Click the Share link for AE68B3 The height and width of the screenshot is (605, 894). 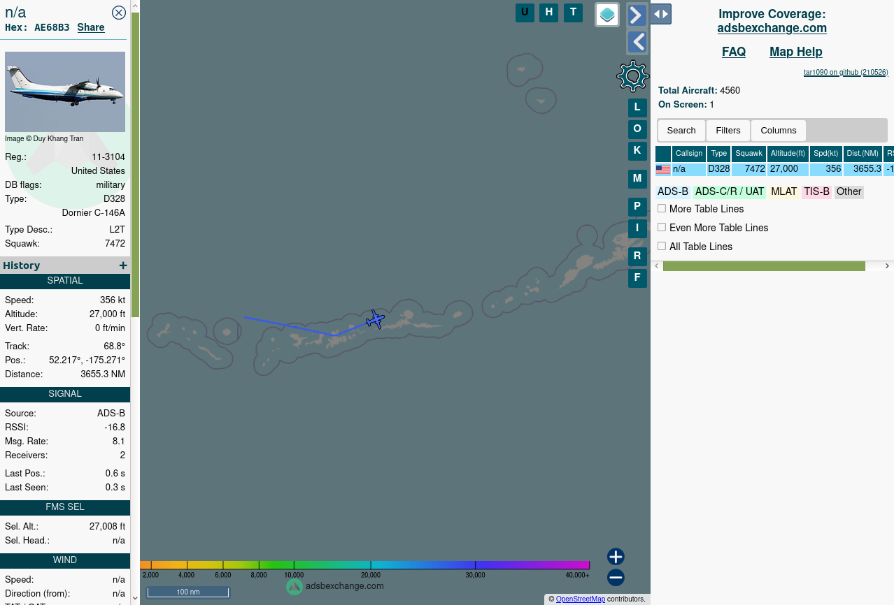(x=91, y=27)
